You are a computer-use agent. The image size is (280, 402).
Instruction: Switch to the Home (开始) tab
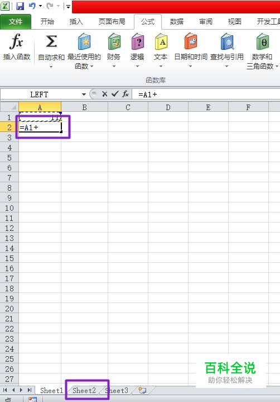(47, 22)
